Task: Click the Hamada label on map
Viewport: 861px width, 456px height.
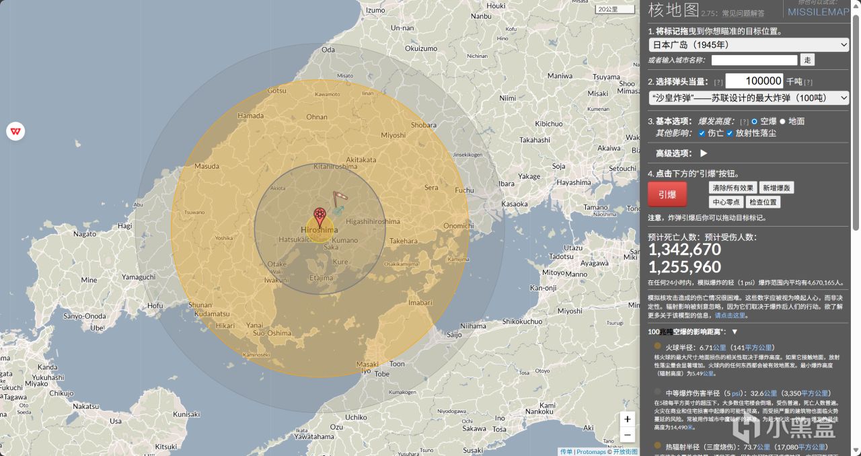Action: (x=251, y=116)
